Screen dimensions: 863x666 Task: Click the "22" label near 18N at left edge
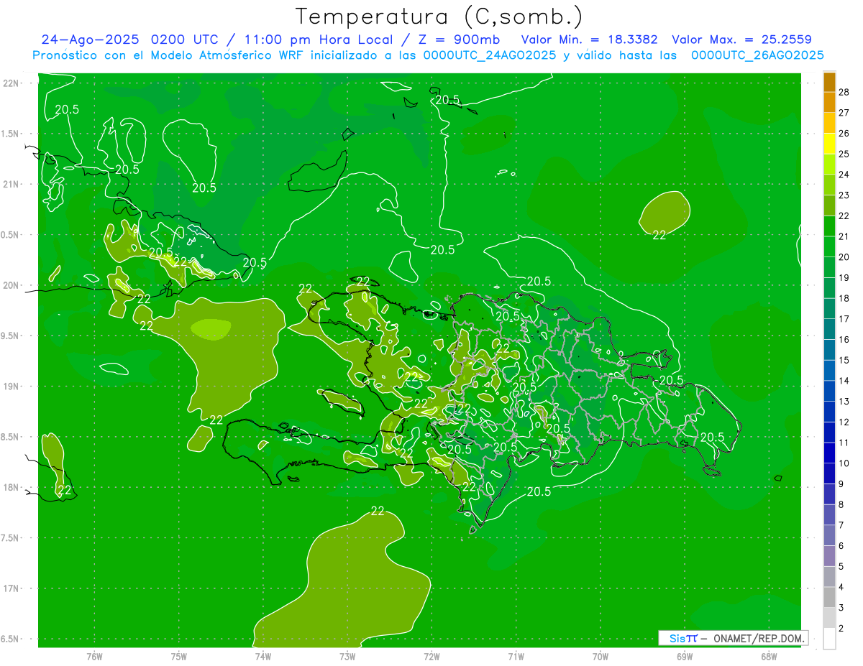pyautogui.click(x=65, y=490)
